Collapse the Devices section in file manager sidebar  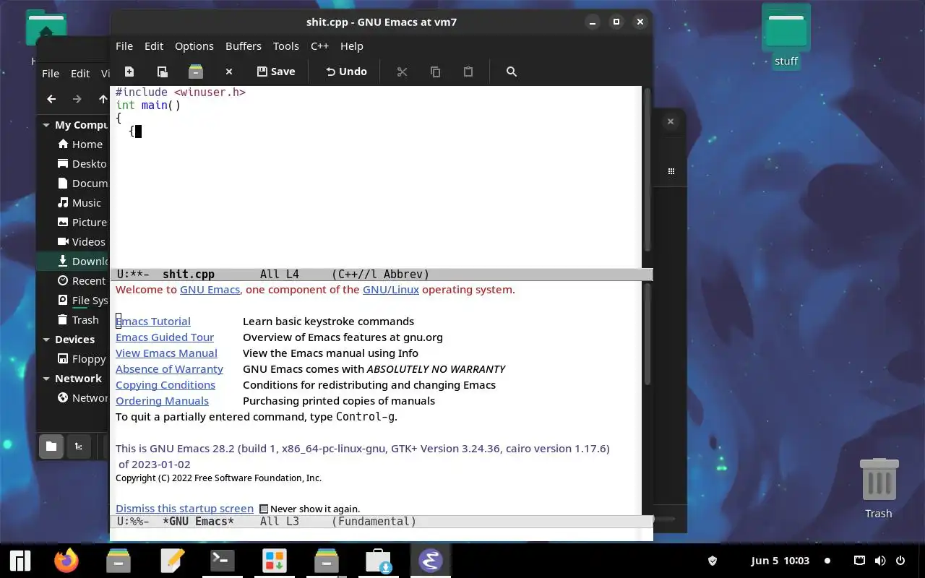pyautogui.click(x=46, y=340)
